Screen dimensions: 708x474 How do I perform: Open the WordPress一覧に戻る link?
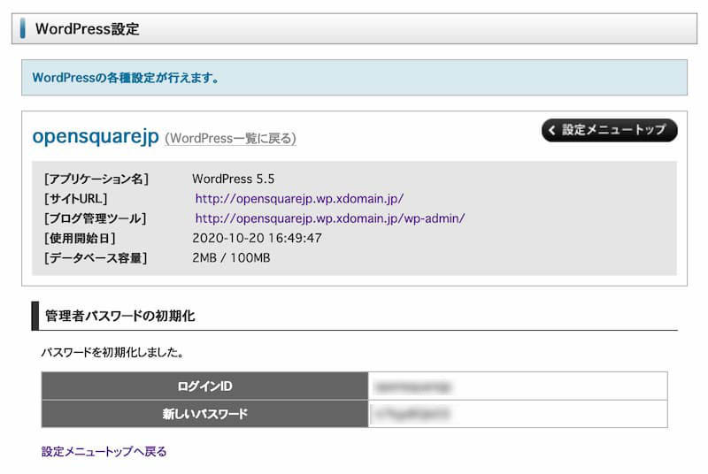(231, 139)
